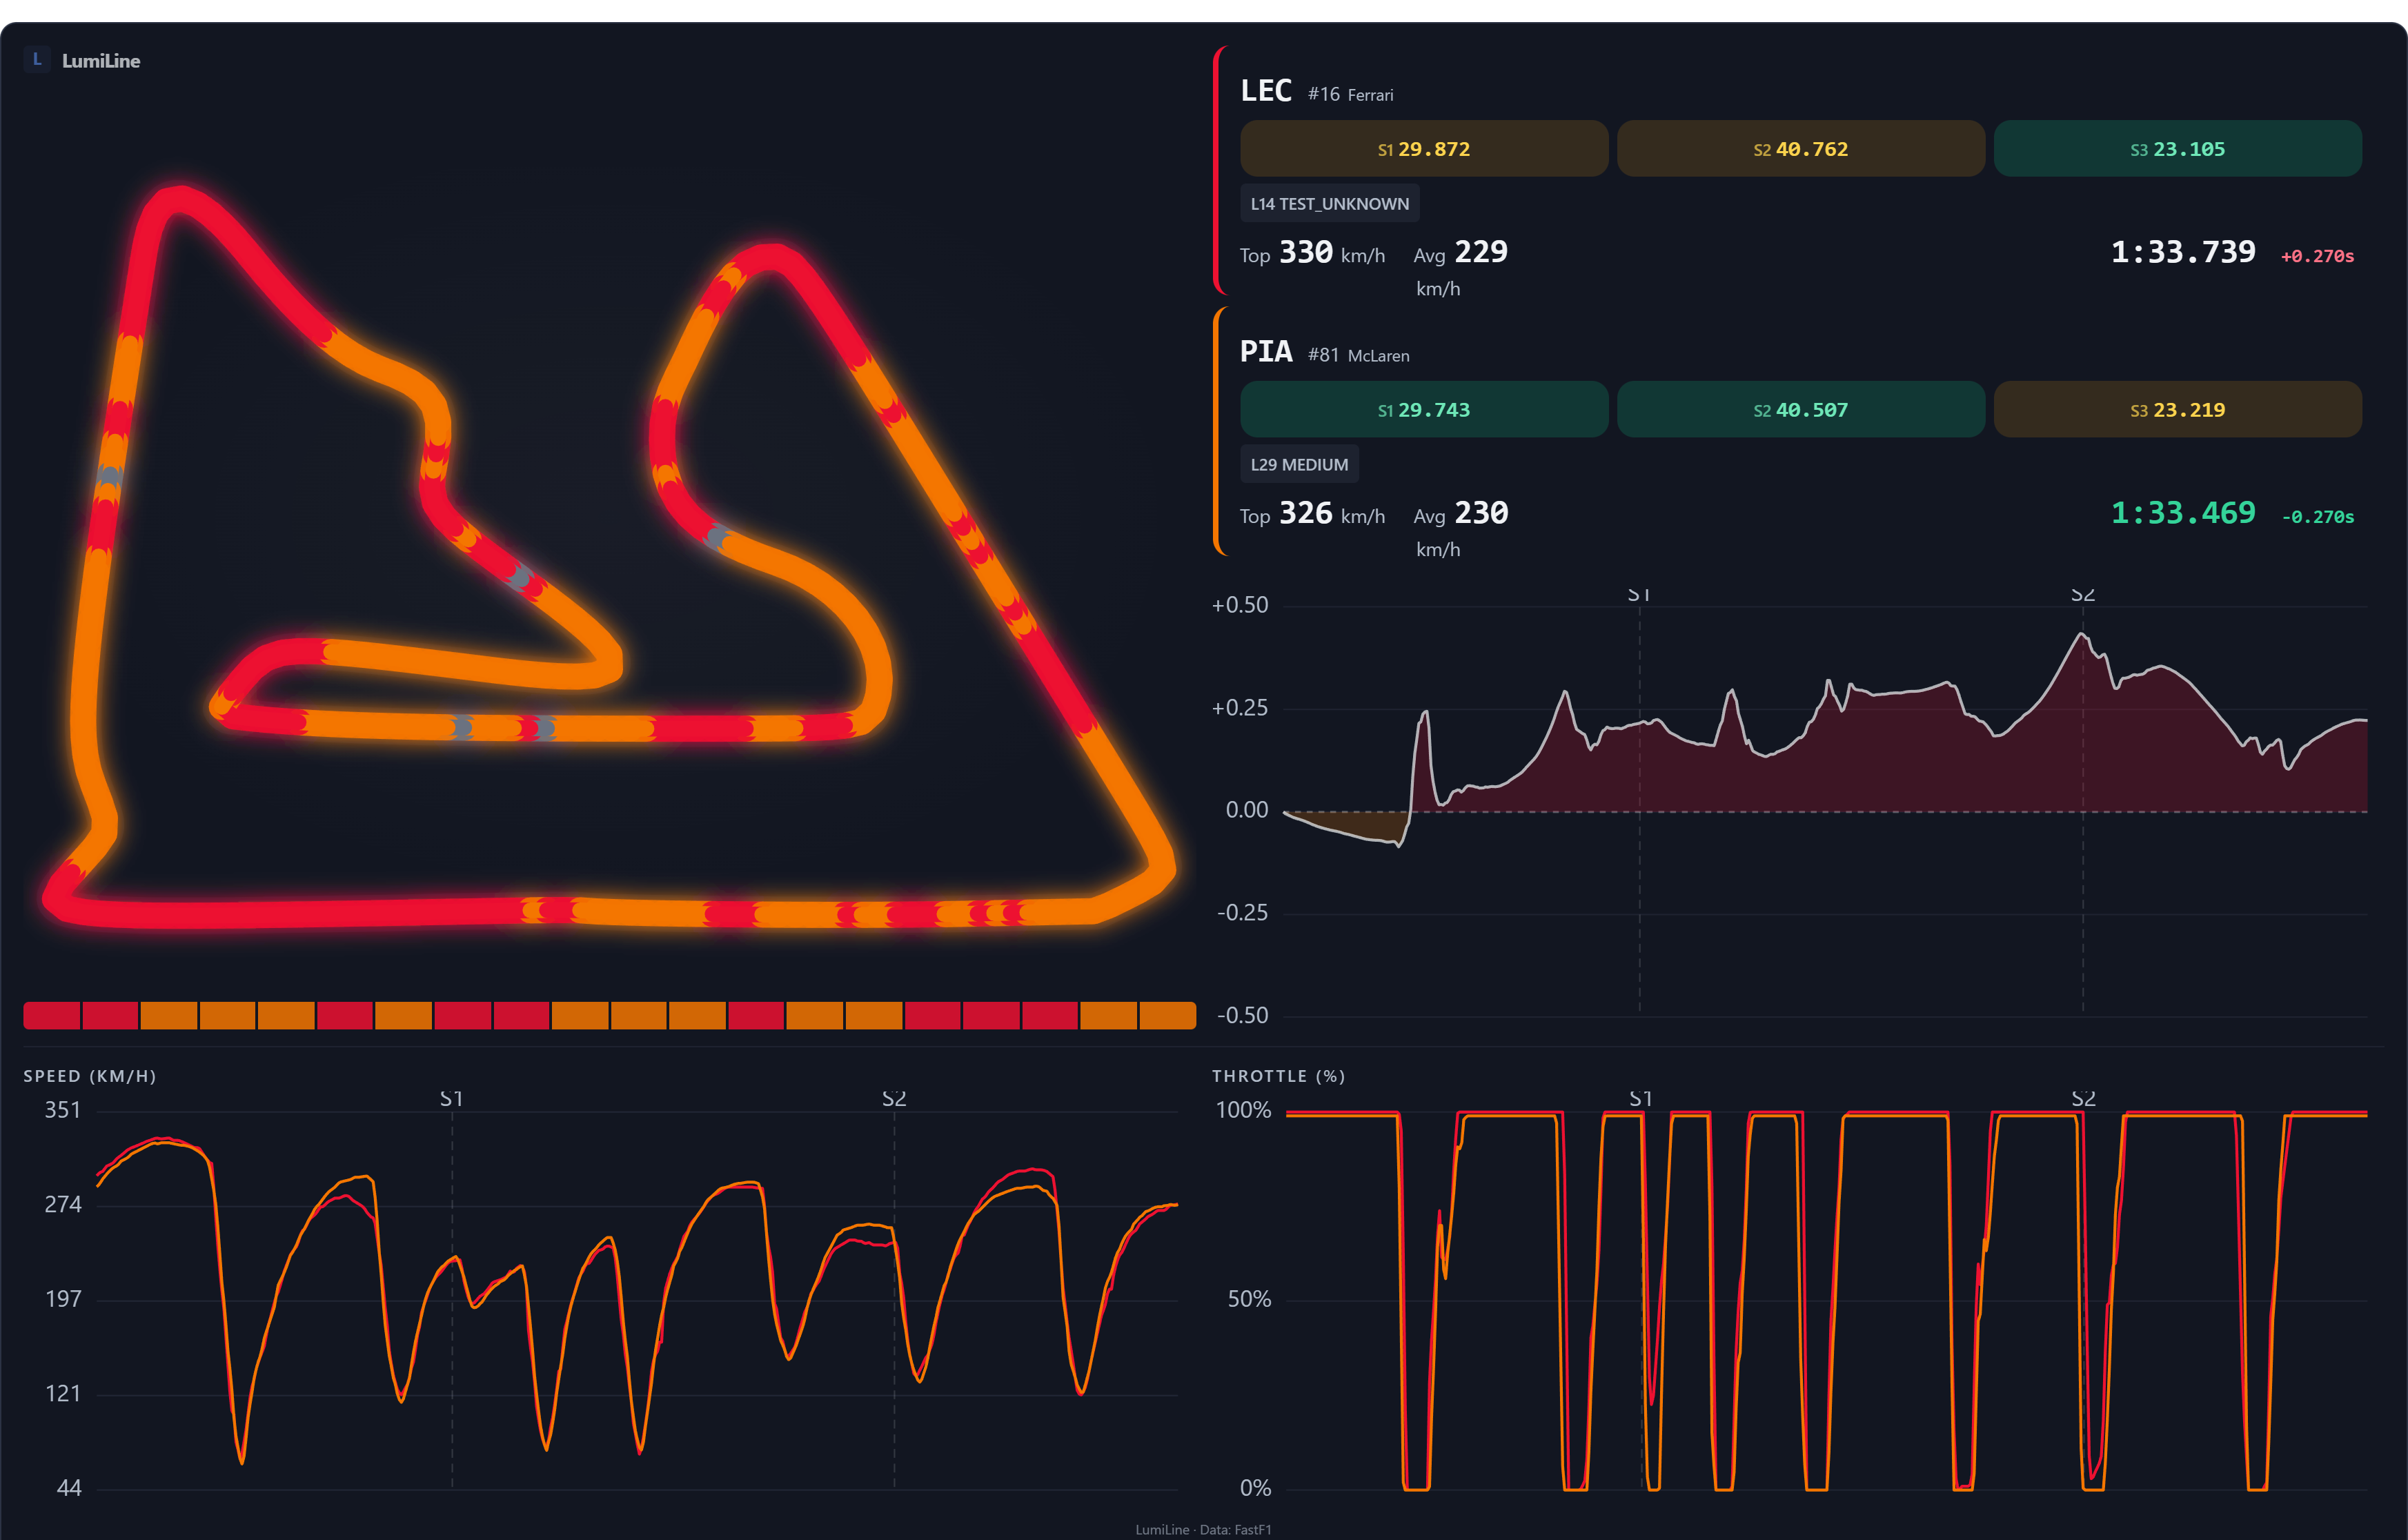Click S2 marker on speed chart
Image resolution: width=2408 pixels, height=1540 pixels.
[x=894, y=1099]
